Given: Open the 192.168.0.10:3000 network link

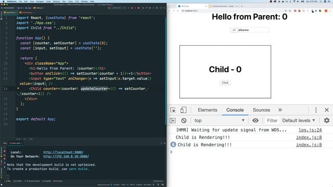Looking at the screenshot, I should (x=66, y=156).
